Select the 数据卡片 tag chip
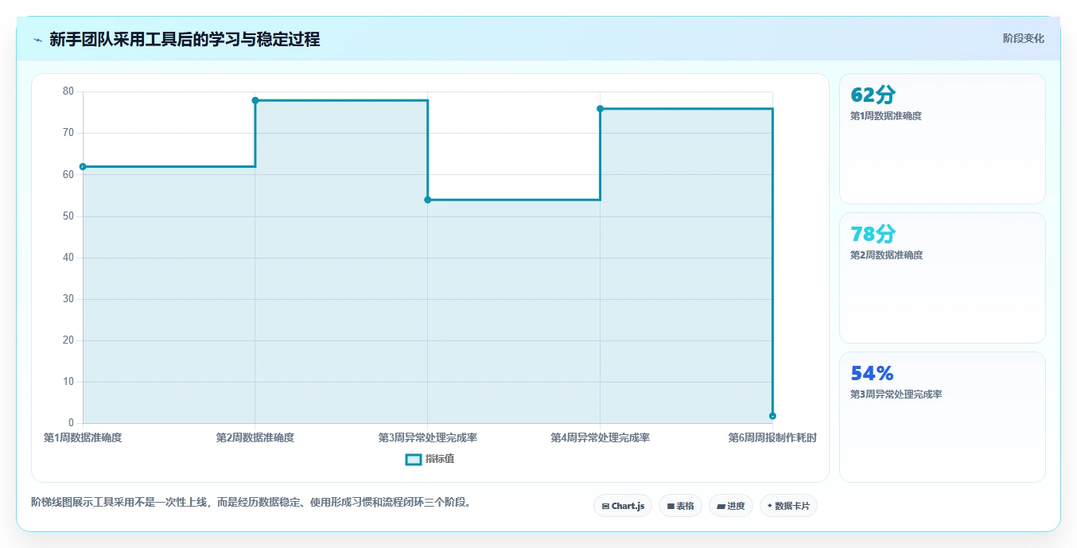Image resolution: width=1077 pixels, height=548 pixels. tap(788, 506)
